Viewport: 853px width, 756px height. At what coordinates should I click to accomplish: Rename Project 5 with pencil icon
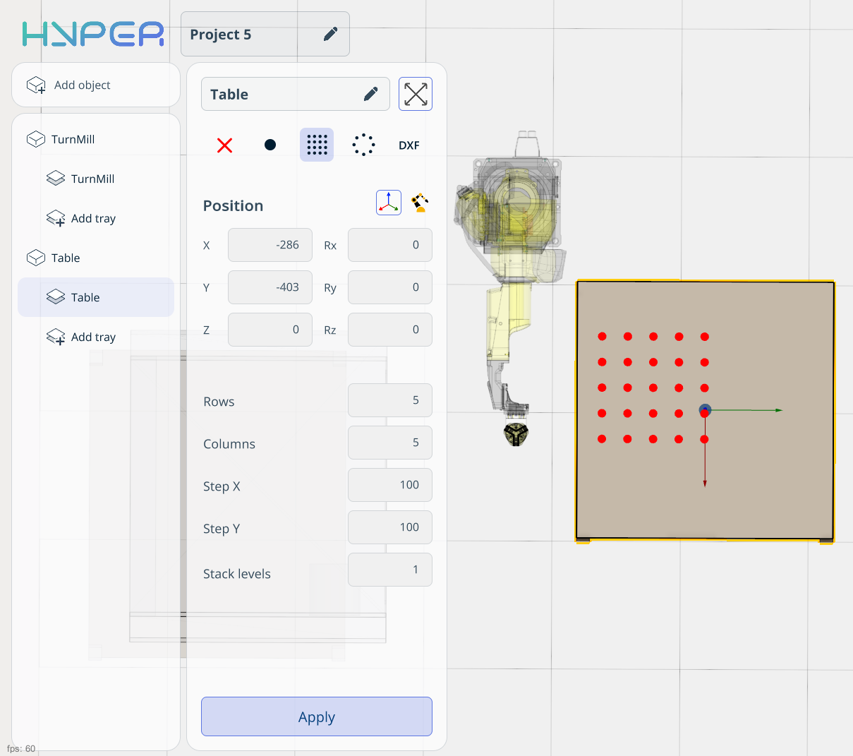(330, 35)
